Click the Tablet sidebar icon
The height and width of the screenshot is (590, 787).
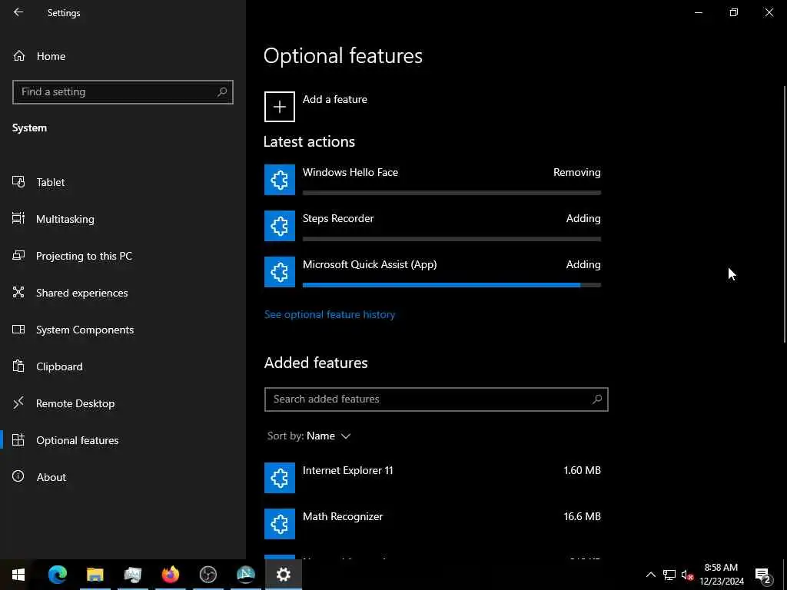pyautogui.click(x=18, y=181)
